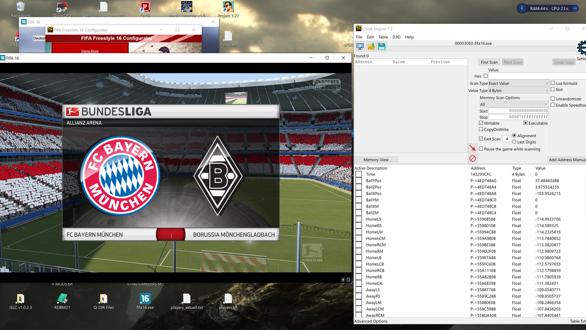Viewport: 586px width, 330px height.
Task: Open the D3D menu
Action: (x=396, y=37)
